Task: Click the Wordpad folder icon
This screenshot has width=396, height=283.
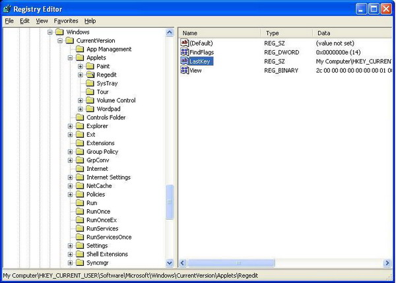Action: coord(90,109)
